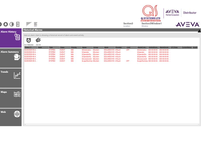This screenshot has width=201, height=150.
Task: Open the Web navigation tile
Action: pos(11,117)
